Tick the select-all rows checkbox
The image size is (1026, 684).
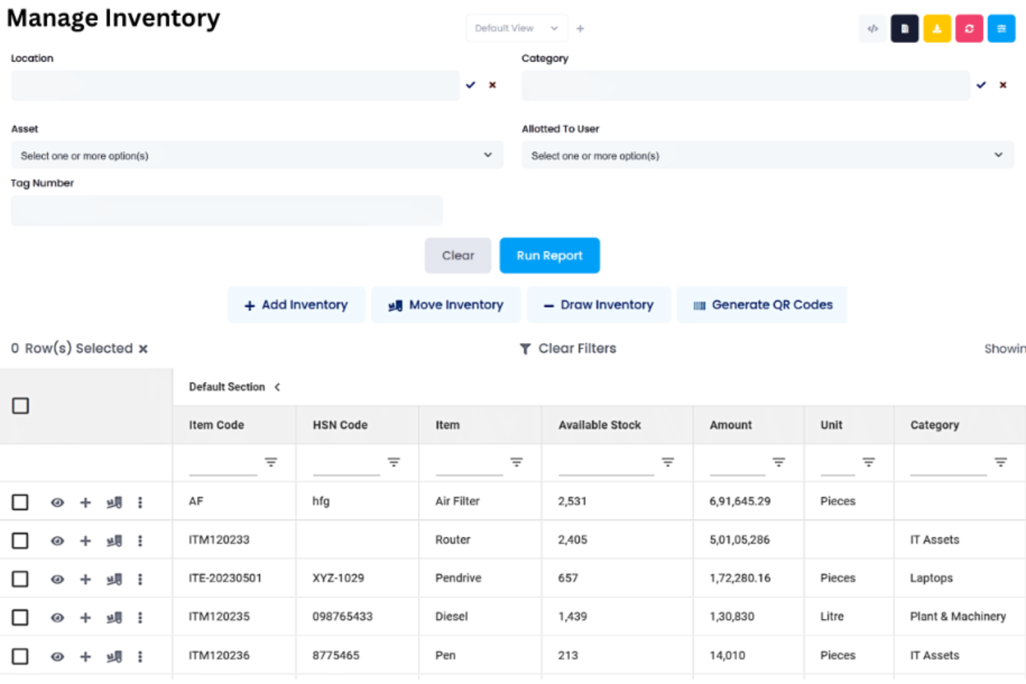[x=21, y=405]
